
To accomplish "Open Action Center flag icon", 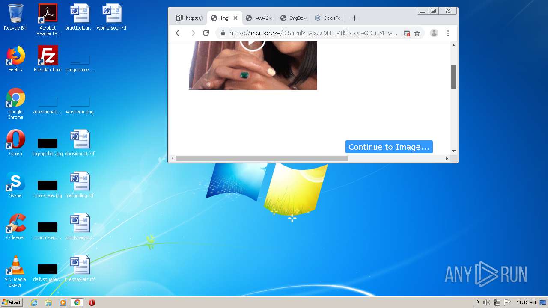I will (507, 302).
